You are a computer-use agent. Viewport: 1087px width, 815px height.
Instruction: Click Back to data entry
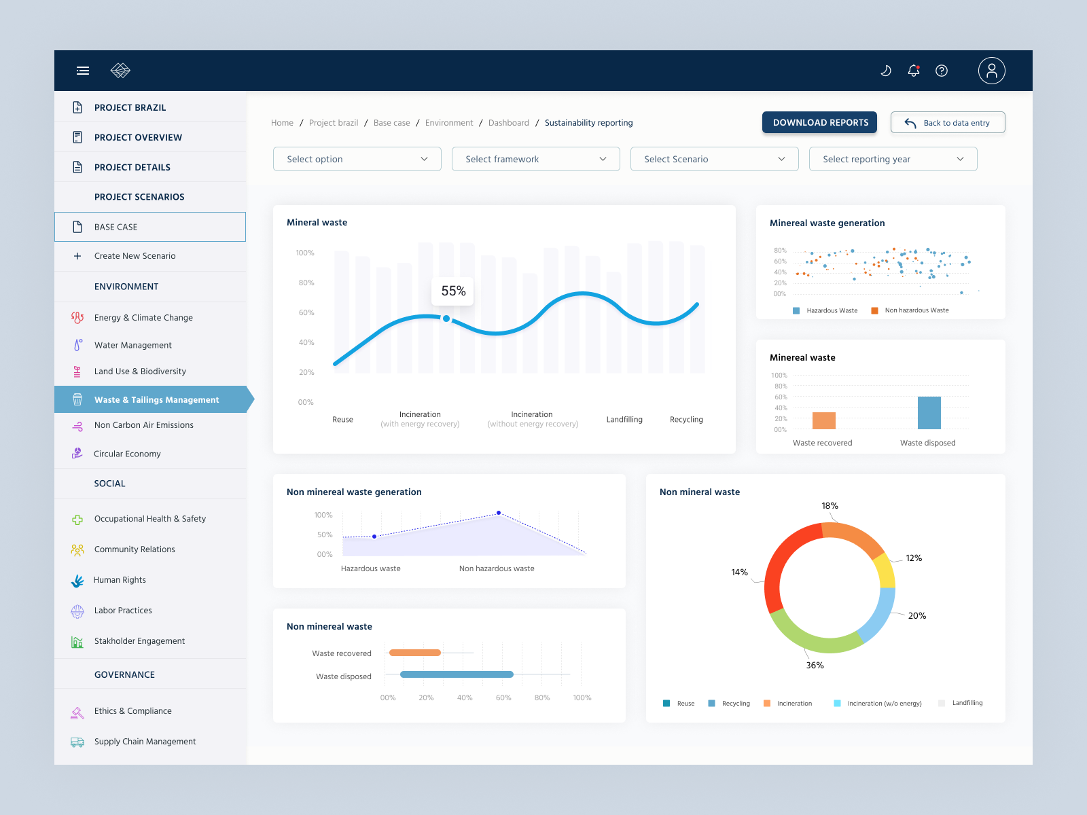[x=948, y=122]
